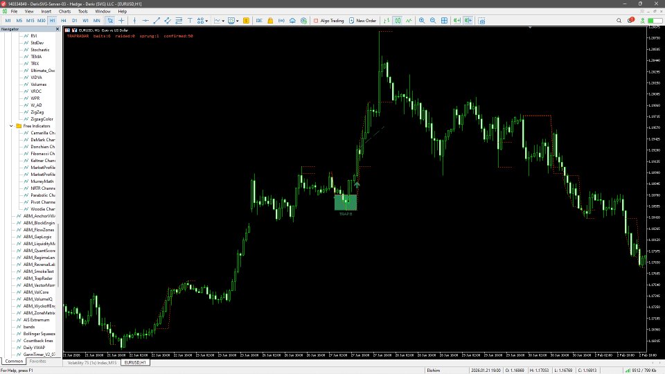Switch to M15 timeframe

(x=30, y=20)
